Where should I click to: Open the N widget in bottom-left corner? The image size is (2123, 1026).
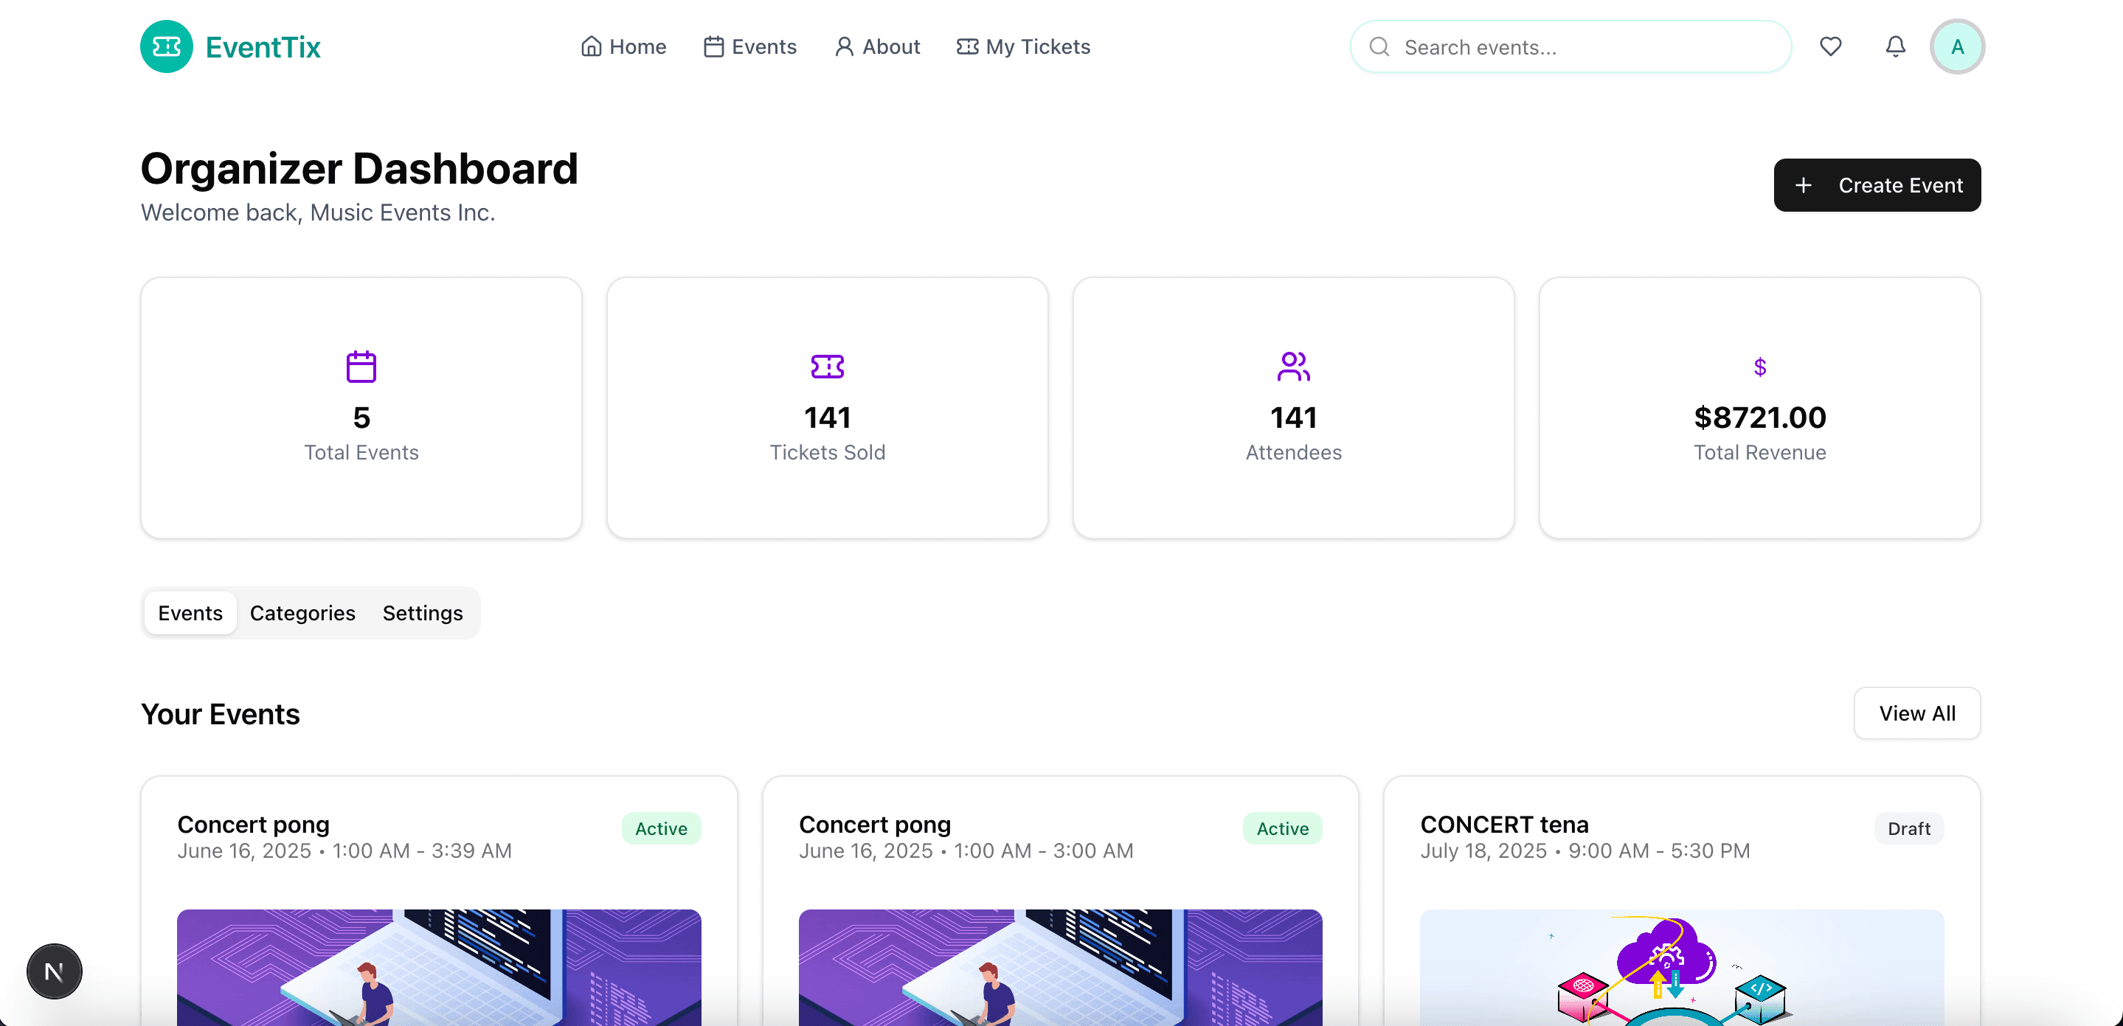[x=54, y=971]
